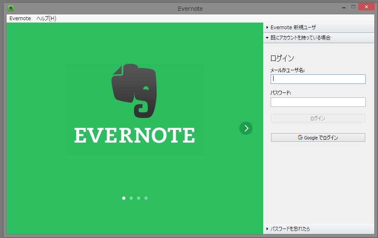This screenshot has width=378, height=238.
Task: Maximize the Evernote window
Action: pos(353,7)
